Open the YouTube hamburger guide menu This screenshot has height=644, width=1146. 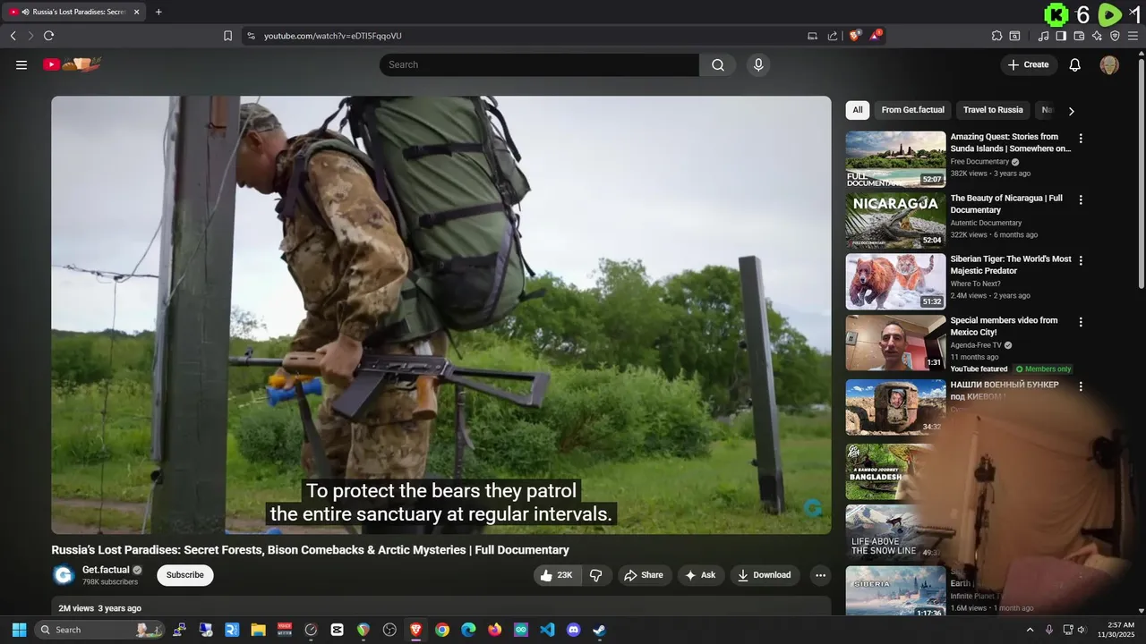21,64
